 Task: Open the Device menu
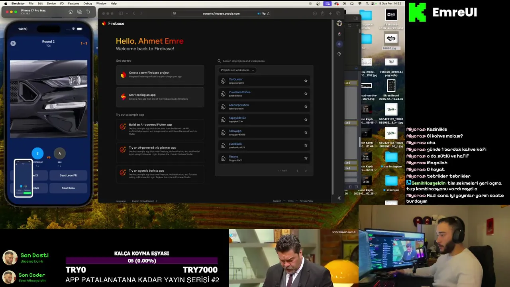point(51,4)
